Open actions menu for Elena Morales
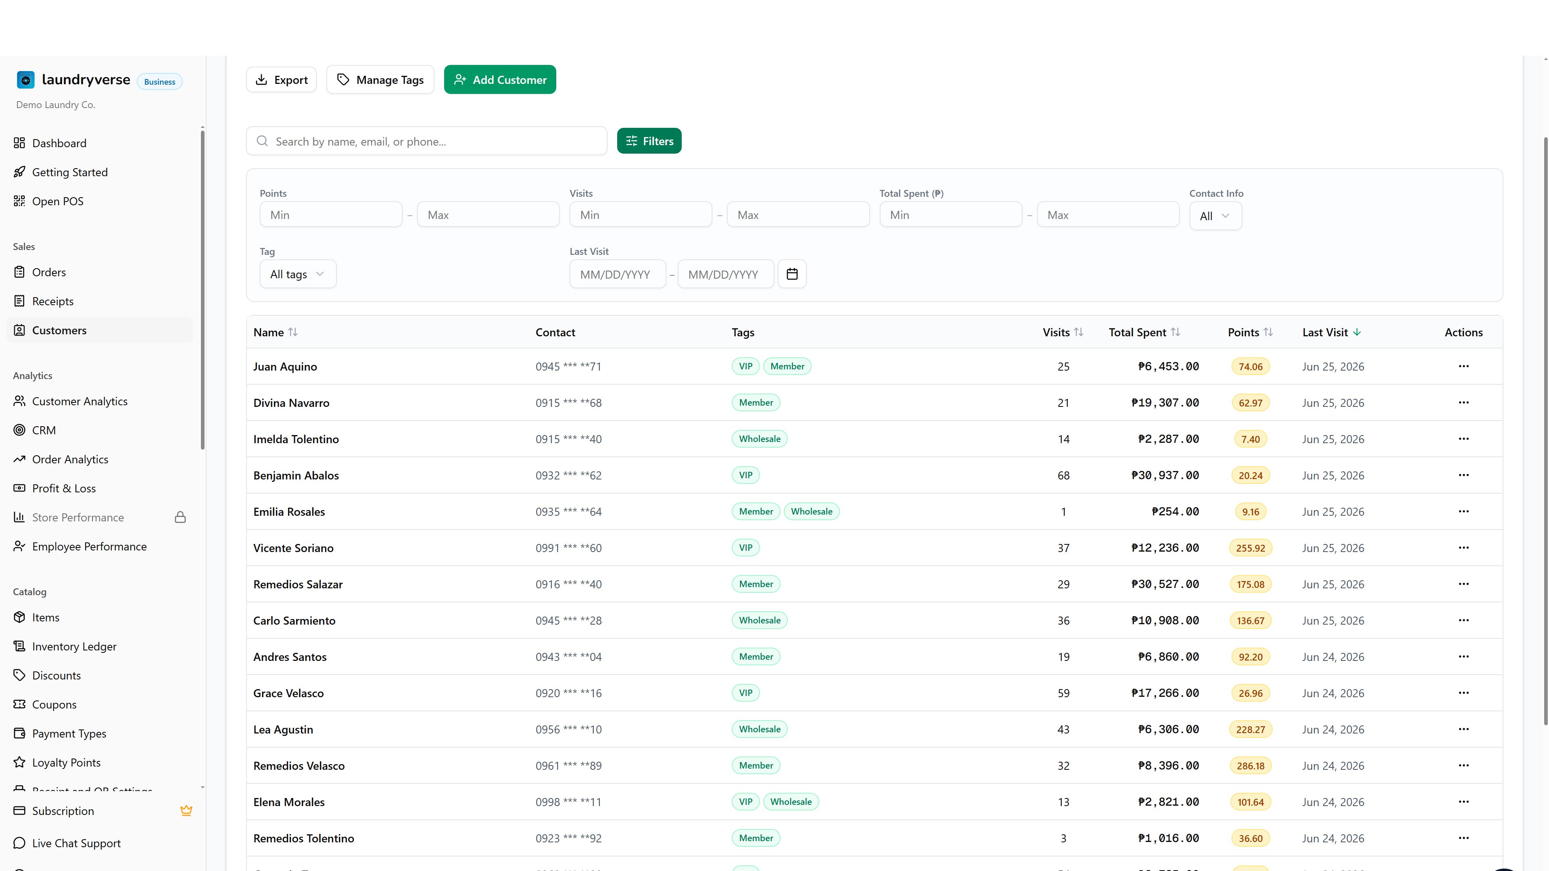1549x871 pixels. point(1463,802)
